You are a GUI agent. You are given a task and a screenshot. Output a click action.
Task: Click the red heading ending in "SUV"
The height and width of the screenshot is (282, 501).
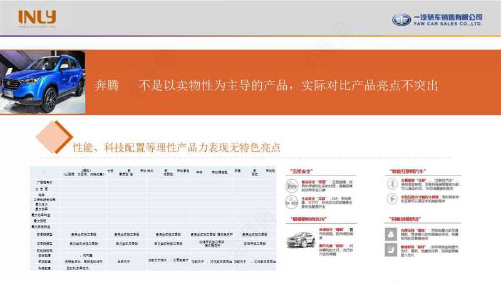(308, 219)
